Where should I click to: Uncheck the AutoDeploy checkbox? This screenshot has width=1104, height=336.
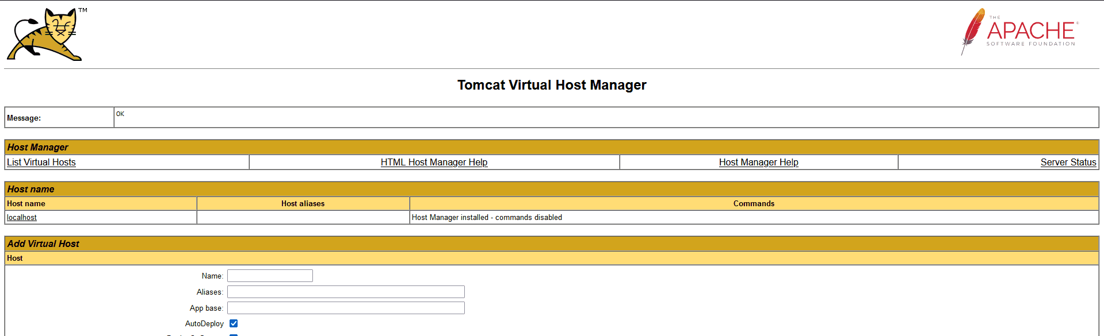[234, 323]
